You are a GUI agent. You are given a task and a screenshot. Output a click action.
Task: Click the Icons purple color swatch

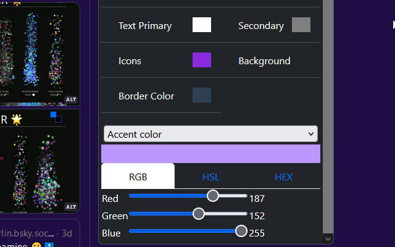(202, 60)
